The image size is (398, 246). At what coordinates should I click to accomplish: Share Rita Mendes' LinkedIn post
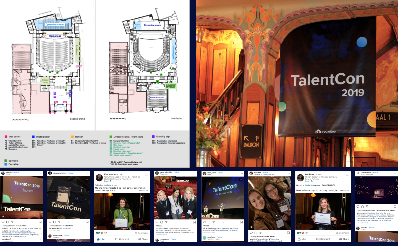point(143,239)
